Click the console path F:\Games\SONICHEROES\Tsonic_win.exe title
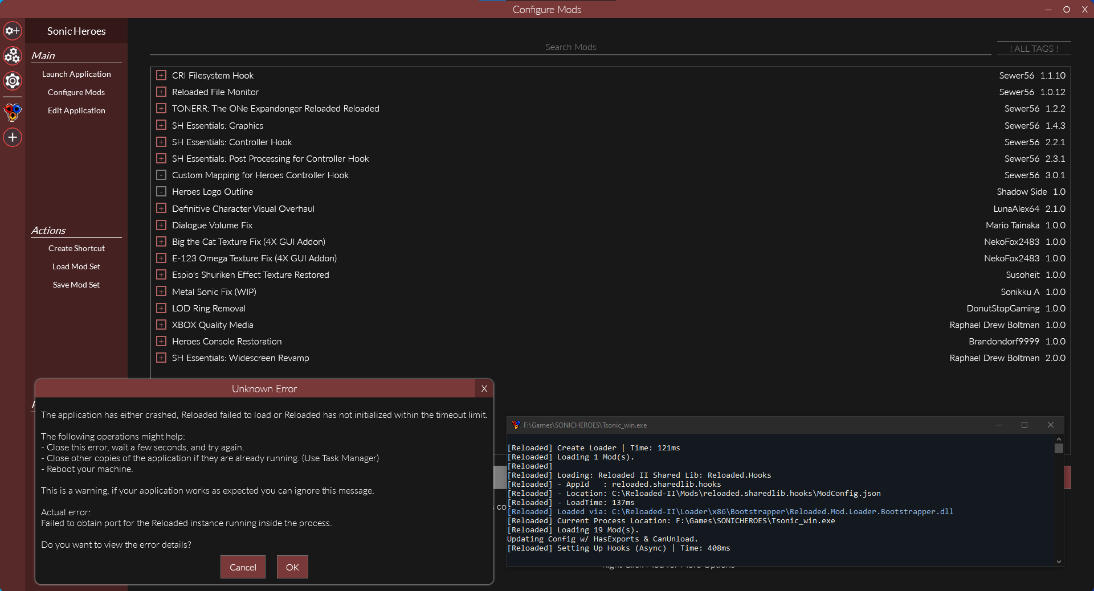 coord(585,425)
